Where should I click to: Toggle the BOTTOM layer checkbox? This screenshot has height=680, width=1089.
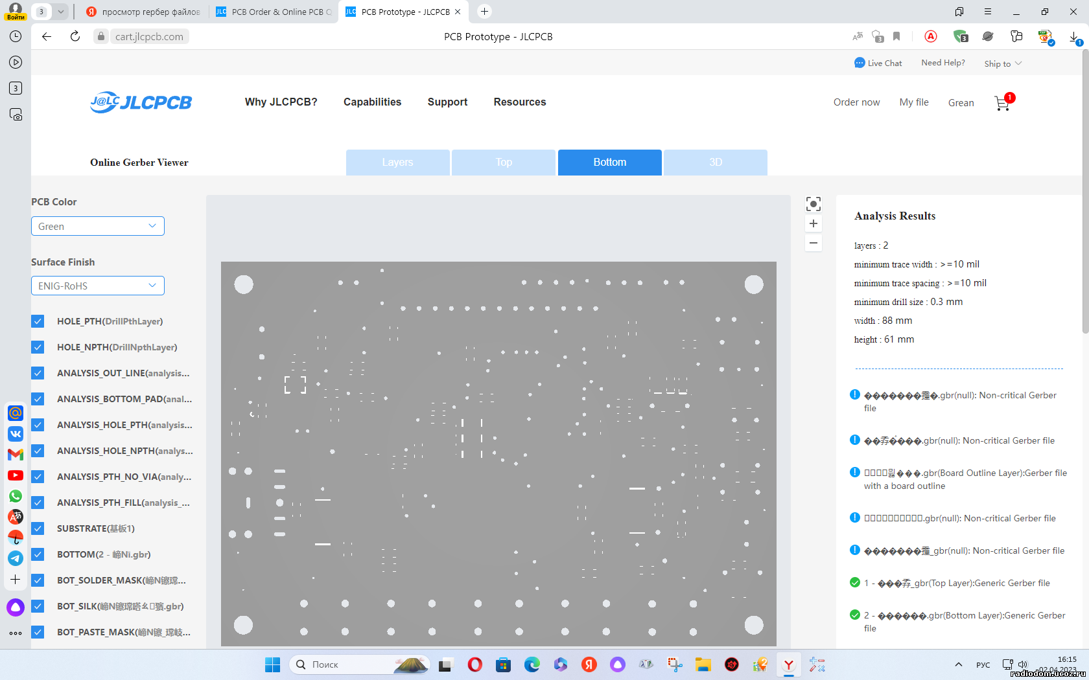point(38,554)
